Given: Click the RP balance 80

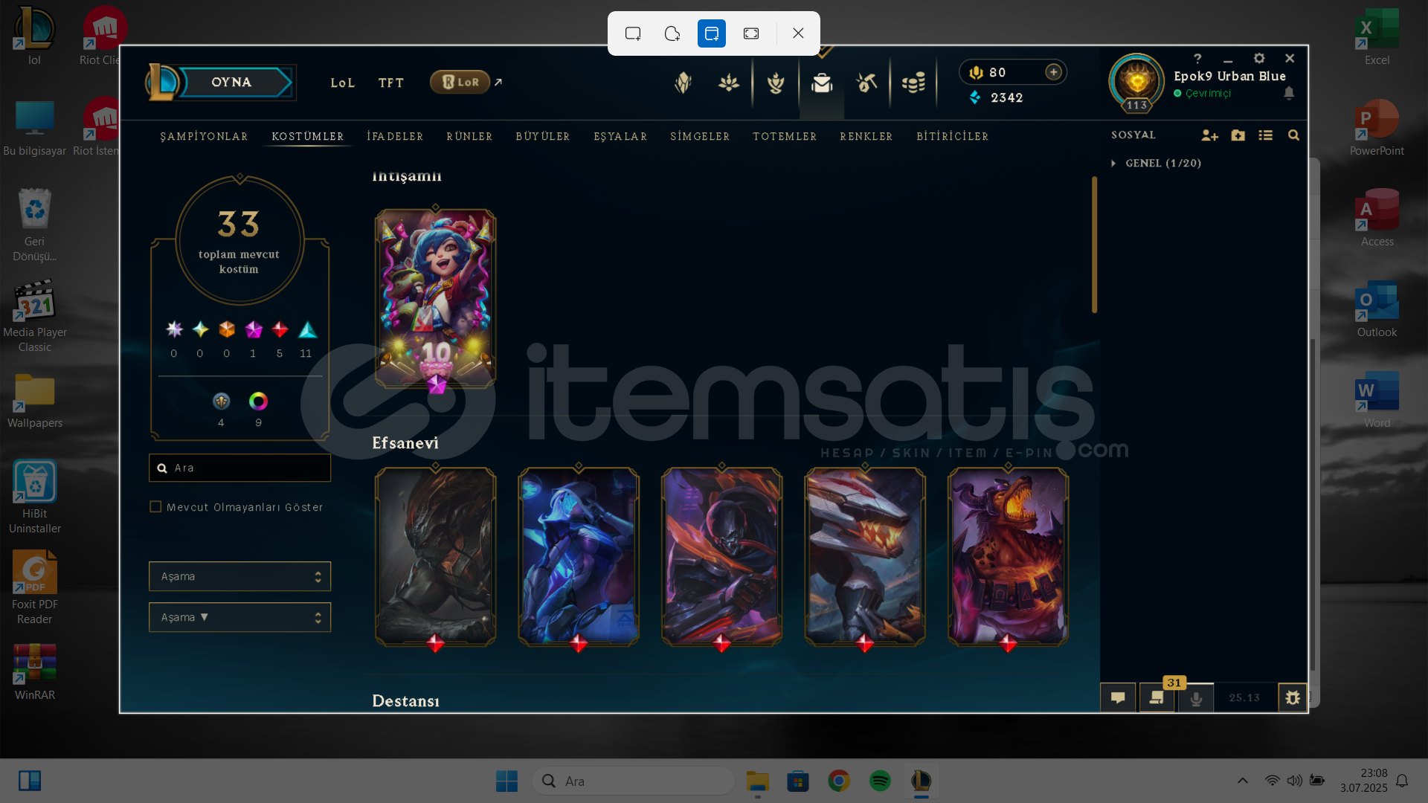Looking at the screenshot, I should point(997,72).
